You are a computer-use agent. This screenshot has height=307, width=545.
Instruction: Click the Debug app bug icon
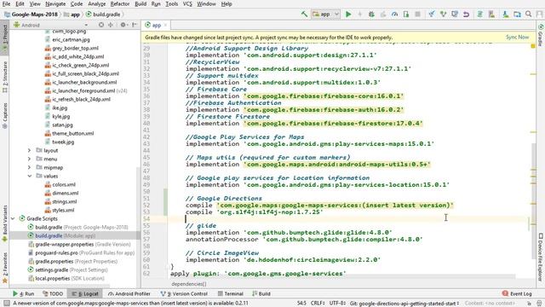371,14
